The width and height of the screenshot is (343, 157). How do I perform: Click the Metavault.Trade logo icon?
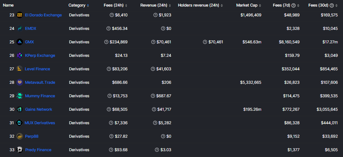point(20,82)
